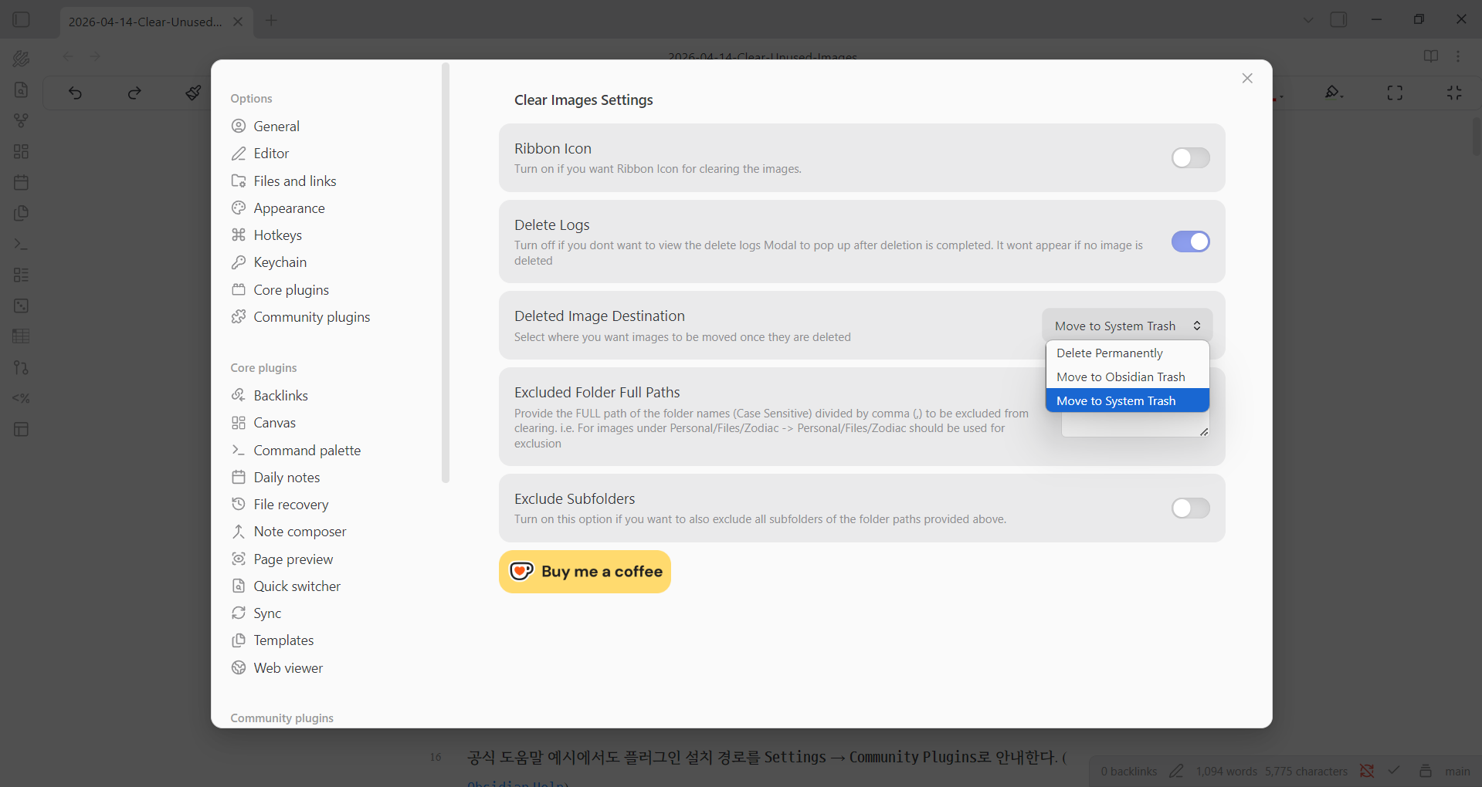This screenshot has height=787, width=1482.
Task: Click the templater ribbon icon
Action: [x=22, y=398]
